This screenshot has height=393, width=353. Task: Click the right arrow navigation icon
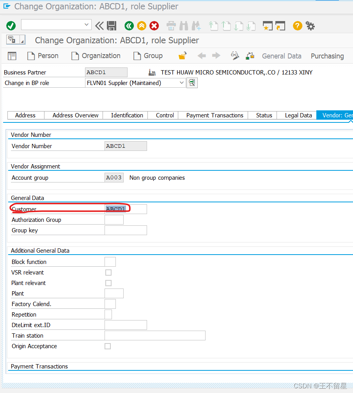[216, 55]
